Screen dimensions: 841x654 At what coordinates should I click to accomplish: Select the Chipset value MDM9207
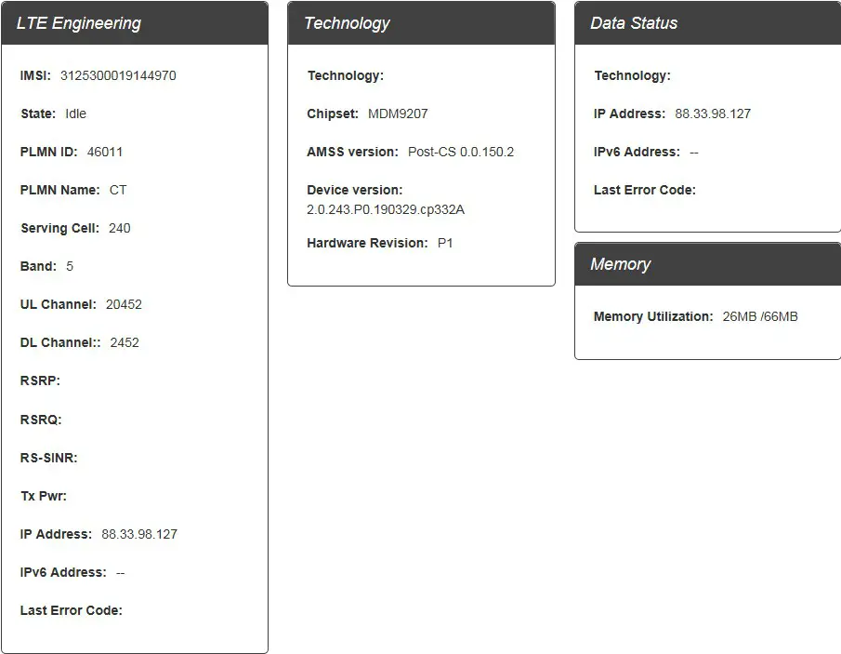click(x=376, y=113)
